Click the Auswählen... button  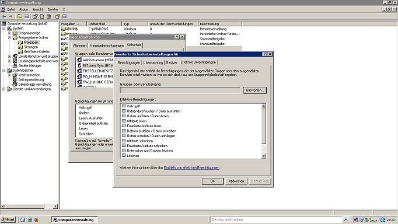coord(255,90)
